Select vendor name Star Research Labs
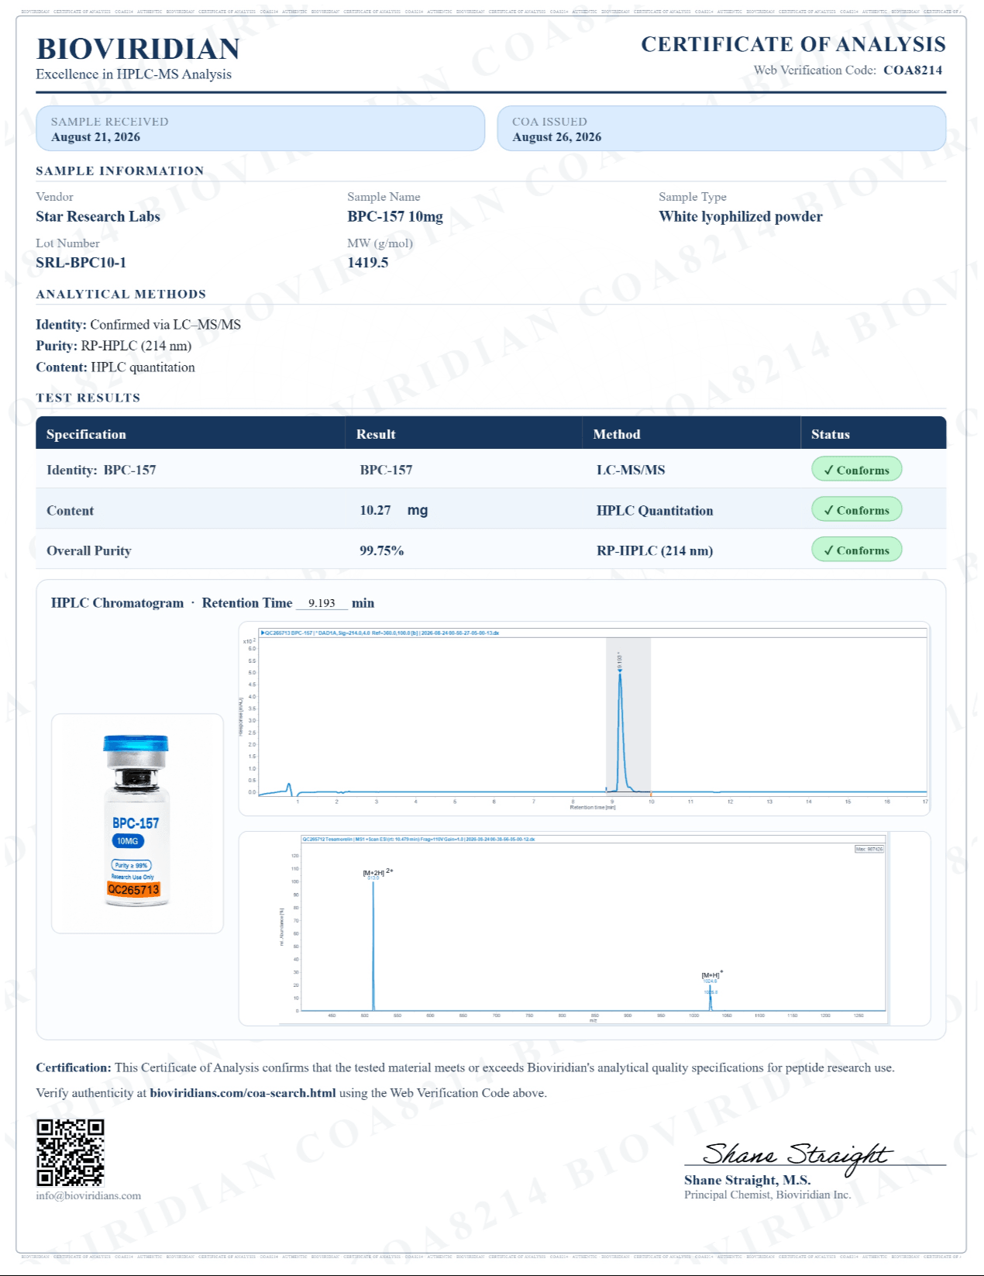The height and width of the screenshot is (1276, 984). pos(98,216)
